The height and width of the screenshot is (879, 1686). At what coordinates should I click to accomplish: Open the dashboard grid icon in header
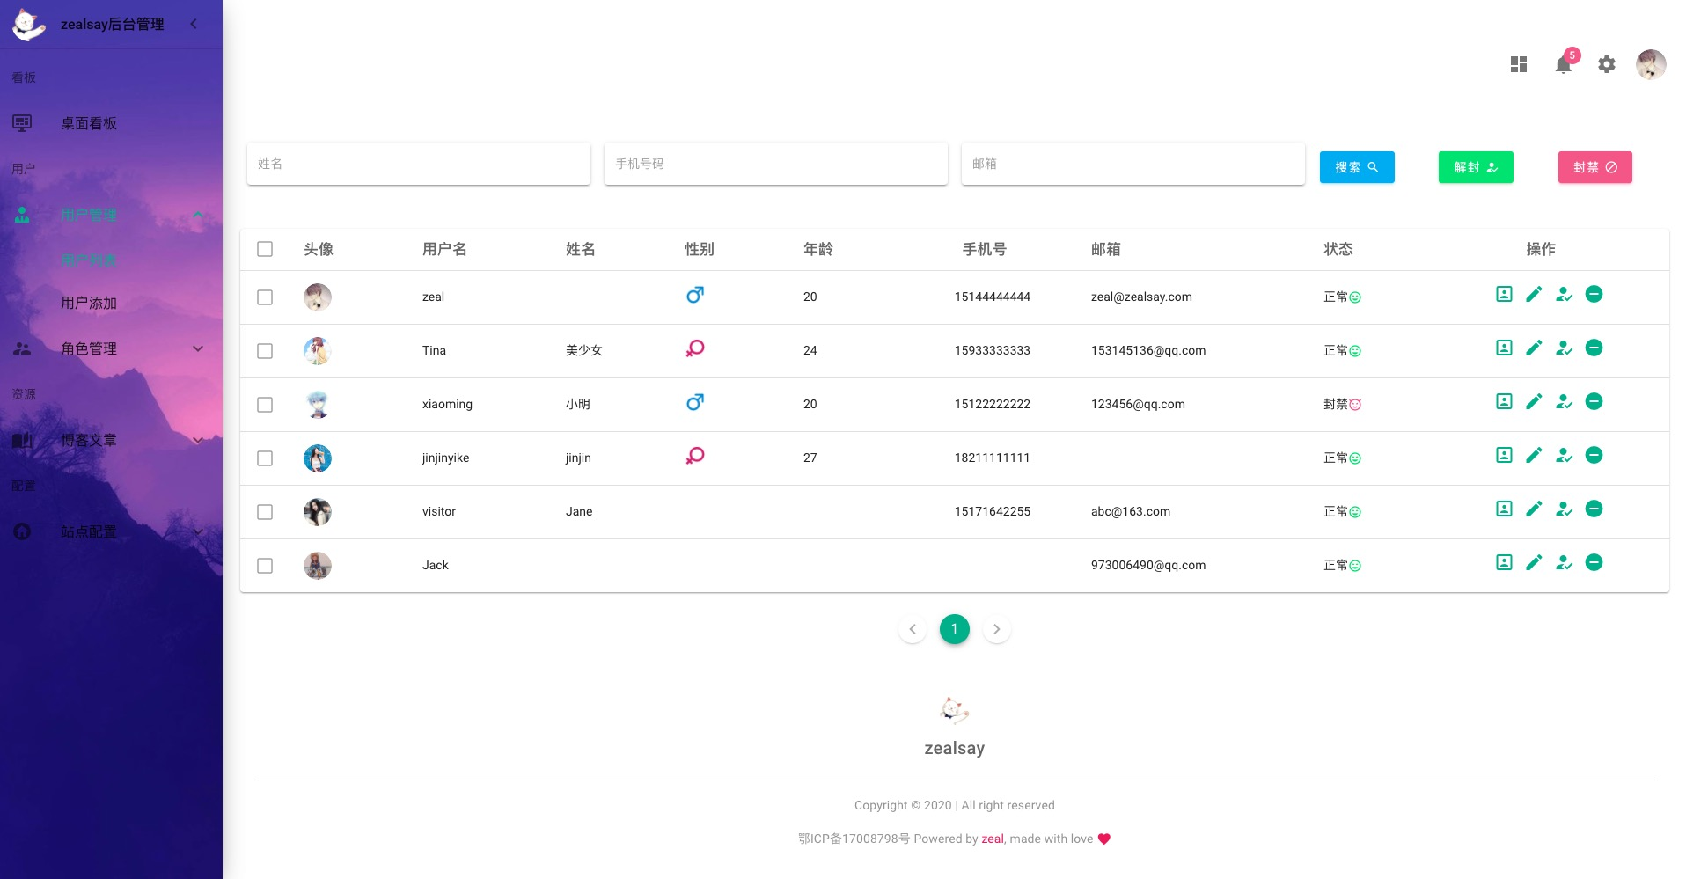[x=1519, y=64]
